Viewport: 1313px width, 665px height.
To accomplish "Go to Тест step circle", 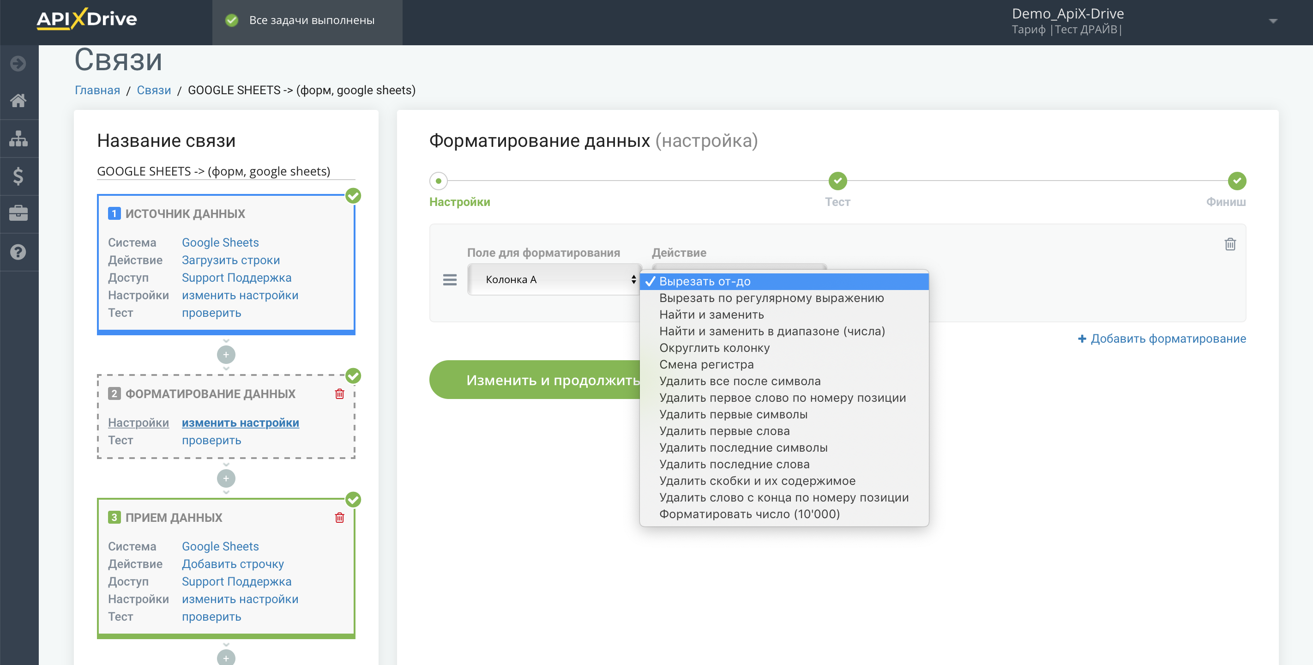I will point(837,181).
